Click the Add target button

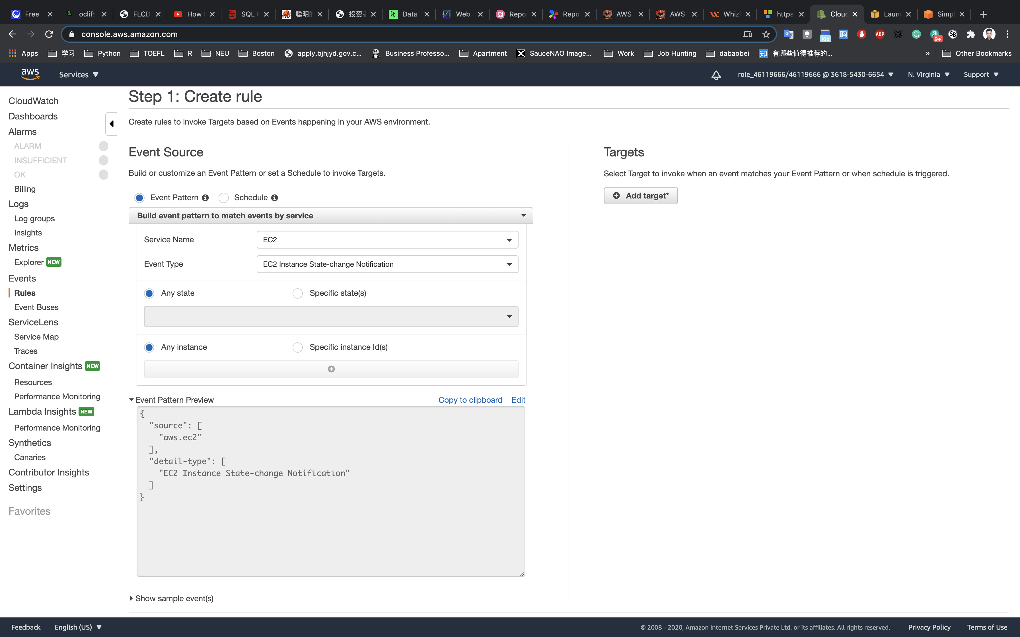pos(640,195)
